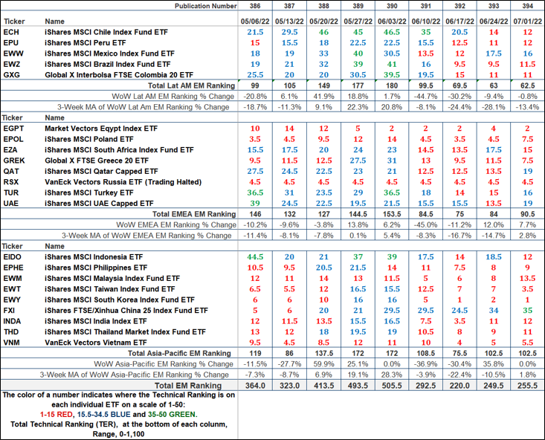This screenshot has width=545, height=440.
Task: Click ECH value 46.5 on 06/03/22
Action: pyautogui.click(x=392, y=32)
